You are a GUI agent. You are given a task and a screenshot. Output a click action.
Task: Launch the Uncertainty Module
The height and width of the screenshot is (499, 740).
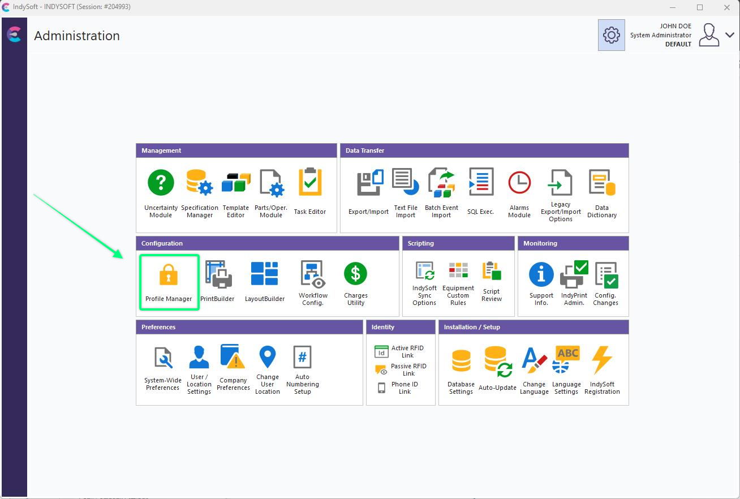coord(161,193)
